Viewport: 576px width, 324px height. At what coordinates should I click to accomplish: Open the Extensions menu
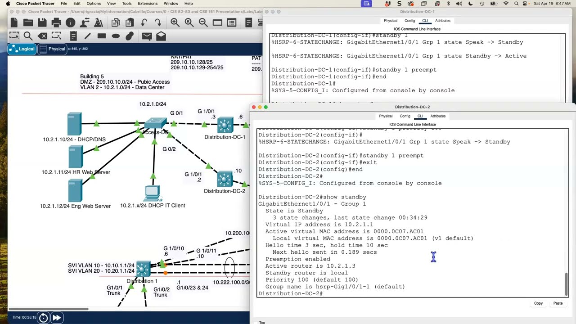148,4
